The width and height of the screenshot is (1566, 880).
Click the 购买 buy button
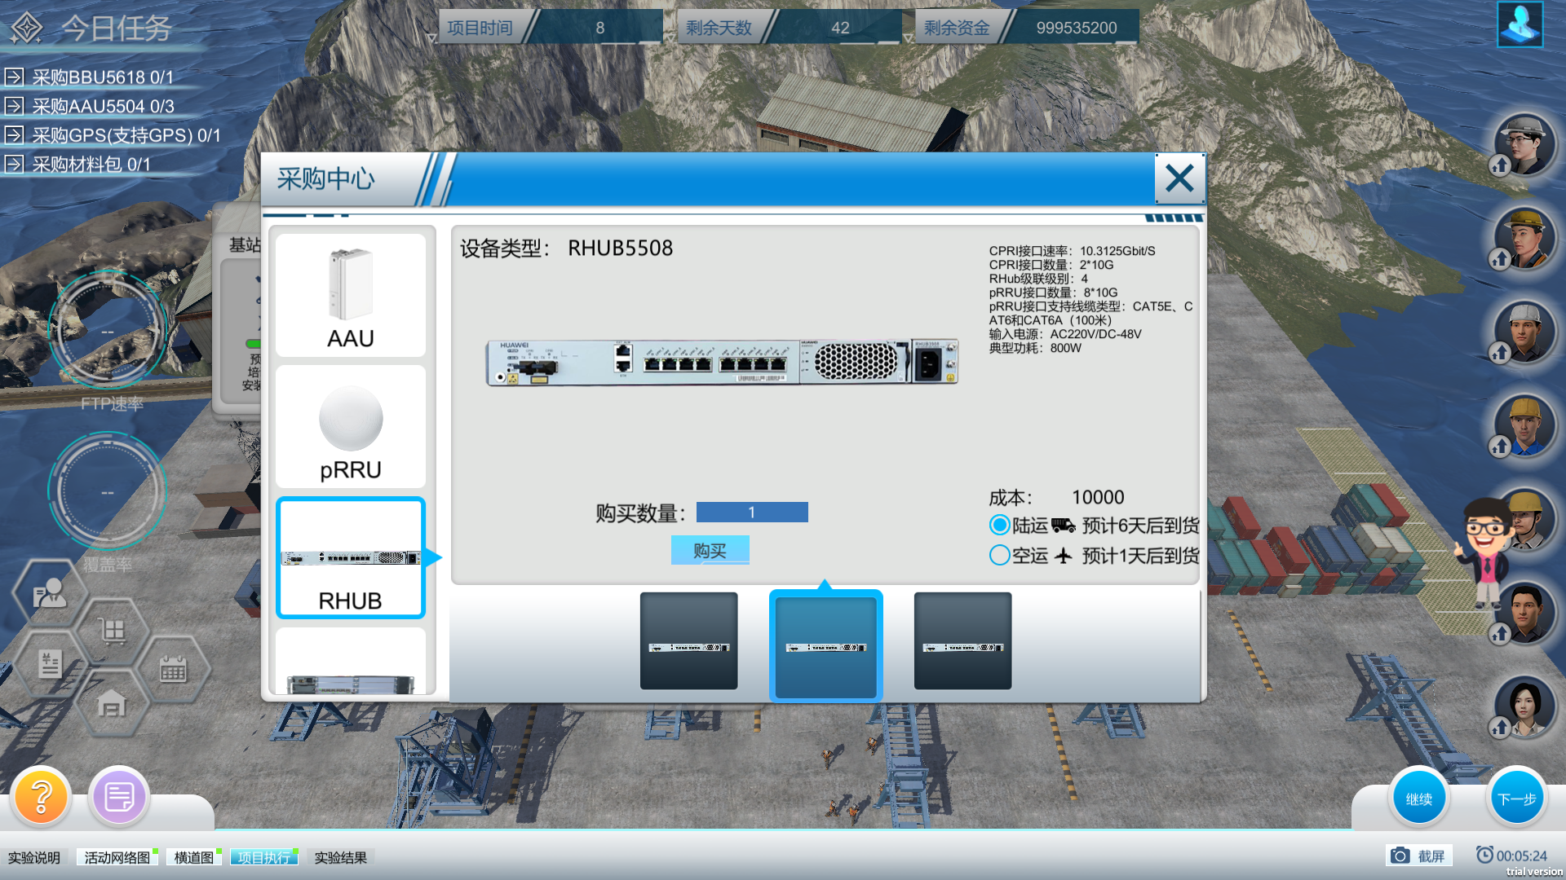coord(710,550)
